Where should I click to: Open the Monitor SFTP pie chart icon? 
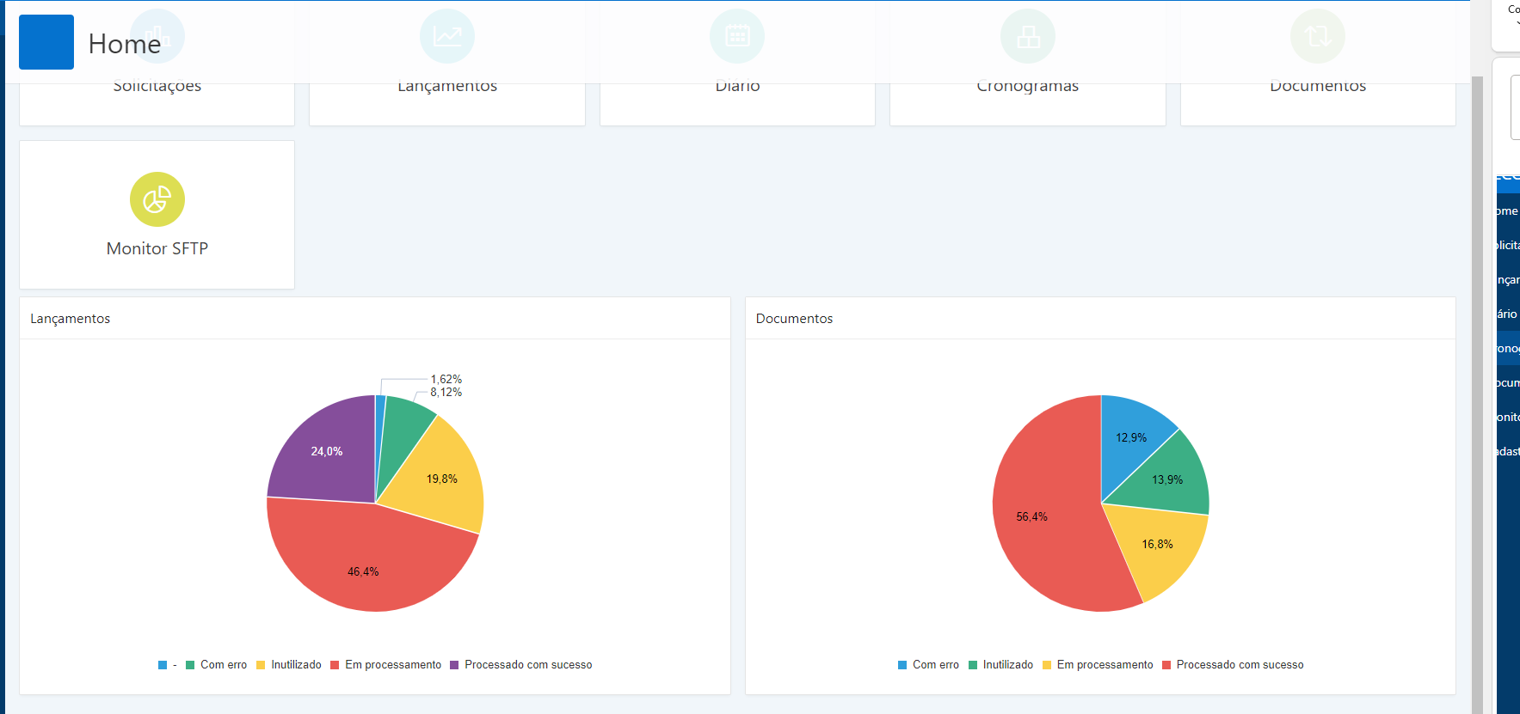point(157,199)
